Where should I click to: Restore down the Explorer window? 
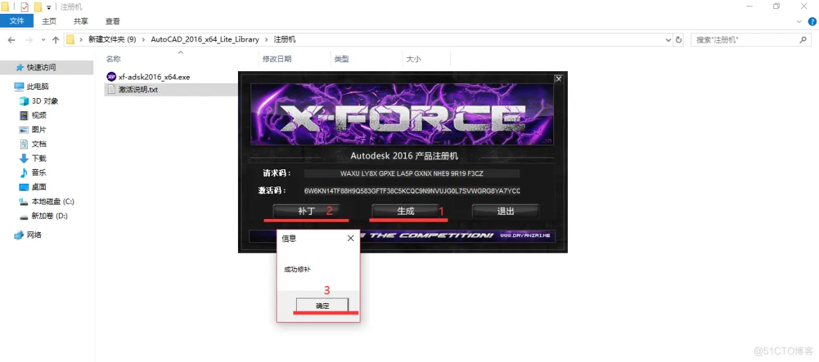click(x=776, y=6)
